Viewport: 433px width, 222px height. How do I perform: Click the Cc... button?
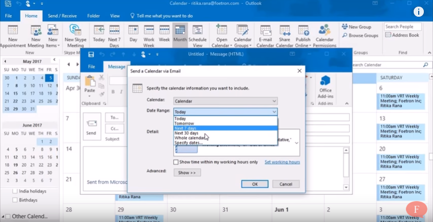[x=115, y=129]
